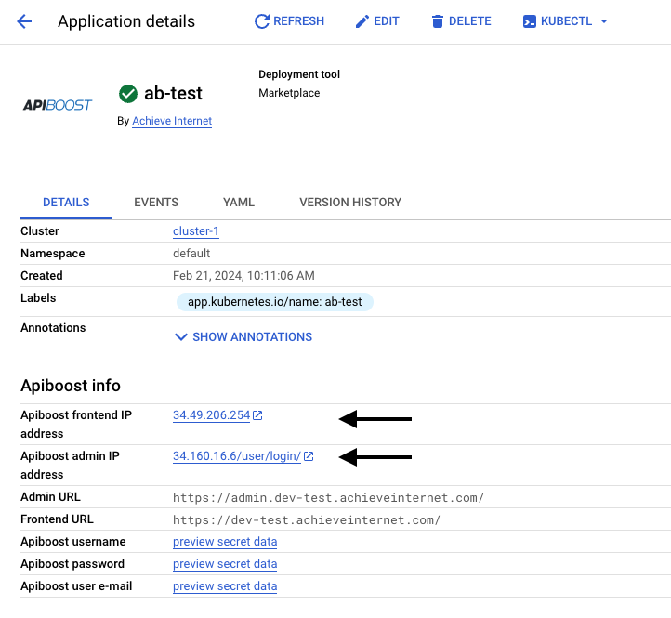The width and height of the screenshot is (671, 618).
Task: Click the 'Frontend URL' row label
Action: [x=57, y=519]
